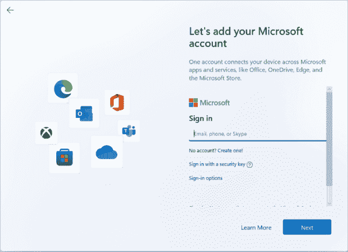Screen dimensions: 348x252
Task: Click the "Let's add your Microsoft account" title
Action: click(246, 37)
